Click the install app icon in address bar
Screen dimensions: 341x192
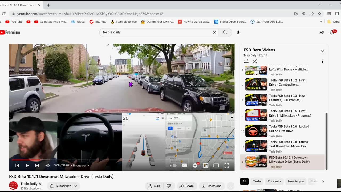[x=296, y=14]
